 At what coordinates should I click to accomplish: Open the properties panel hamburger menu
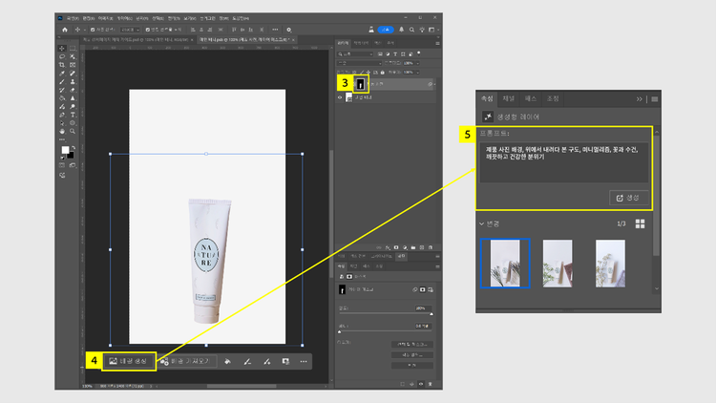pos(655,98)
